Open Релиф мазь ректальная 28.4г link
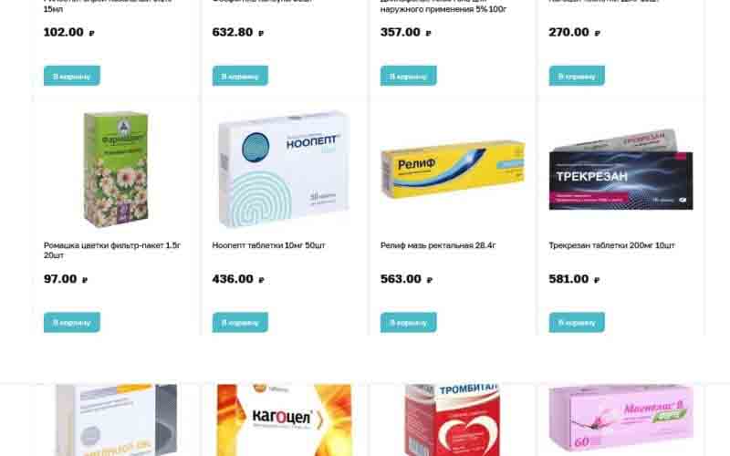Viewport: 730px width, 456px height. pyautogui.click(x=438, y=245)
